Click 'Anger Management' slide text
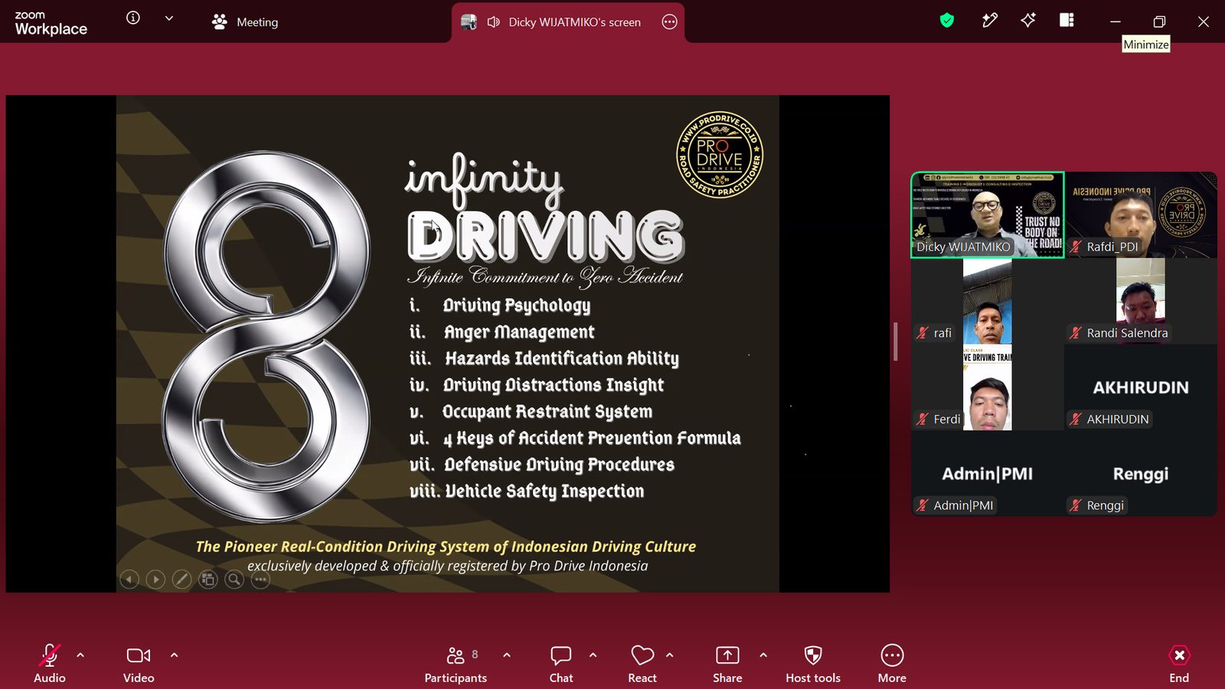Viewport: 1225px width, 689px height. pos(519,332)
